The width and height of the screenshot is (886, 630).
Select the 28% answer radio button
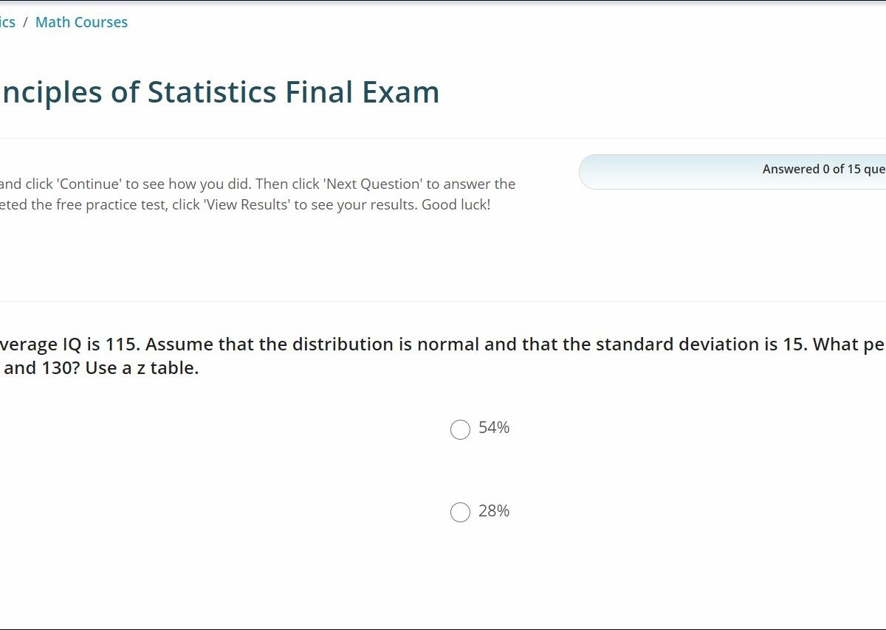click(x=460, y=512)
